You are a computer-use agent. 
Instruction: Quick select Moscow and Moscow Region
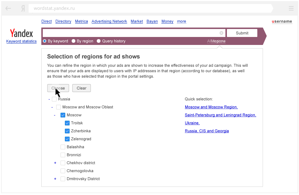(x=211, y=107)
